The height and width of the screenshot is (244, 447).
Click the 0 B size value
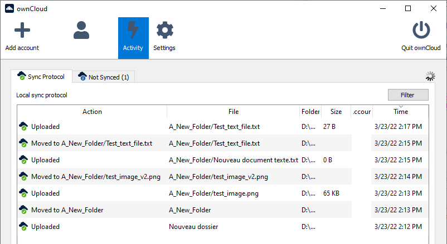coord(328,160)
